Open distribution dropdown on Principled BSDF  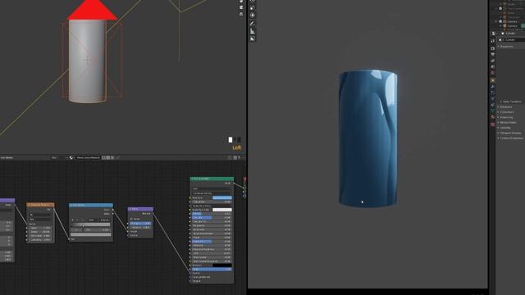coord(212,188)
